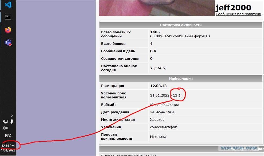This screenshot has width=264, height=156.
Task: Click the 'Сообщений в день' value 0.4
Action: pos(153,51)
